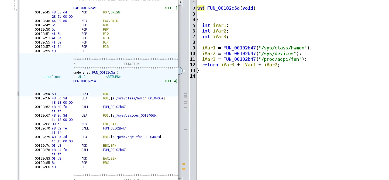Select address 00102c7c in the listing

point(42,146)
